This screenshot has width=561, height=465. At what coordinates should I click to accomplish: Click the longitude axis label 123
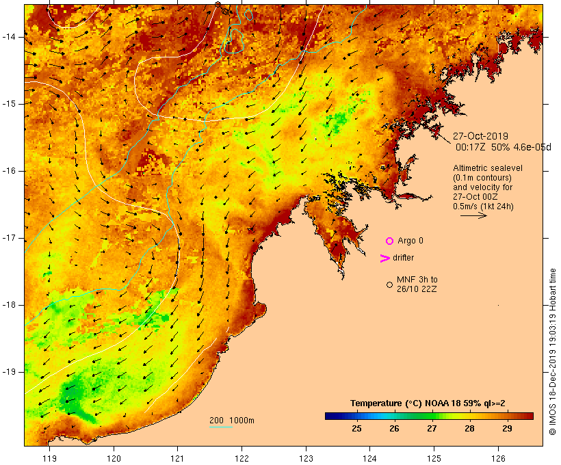[x=306, y=458]
